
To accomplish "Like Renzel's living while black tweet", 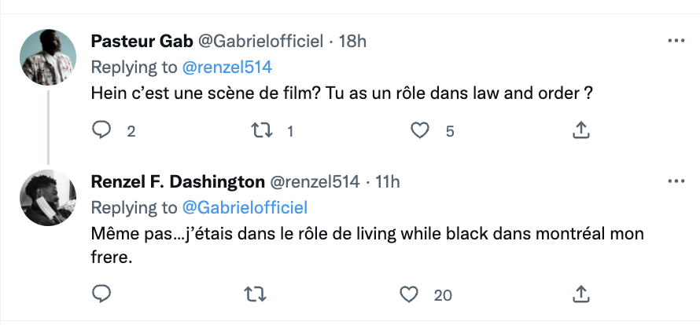I will 409,294.
